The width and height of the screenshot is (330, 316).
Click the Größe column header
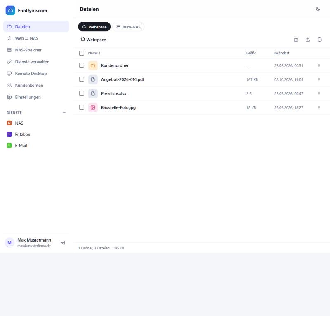(251, 53)
